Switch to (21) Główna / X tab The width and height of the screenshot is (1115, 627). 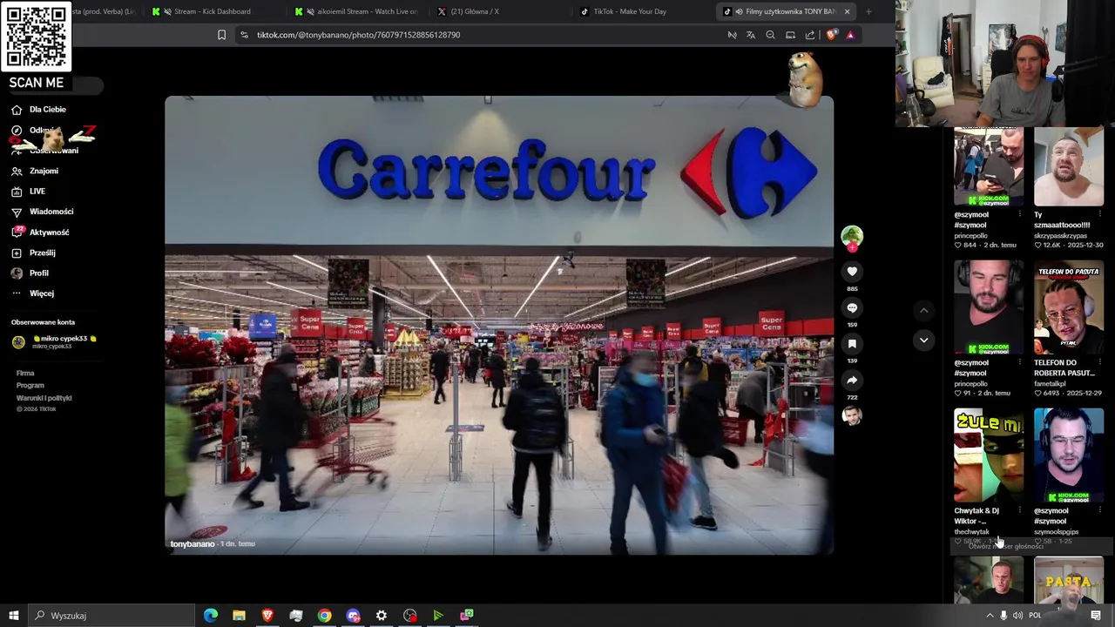click(x=501, y=11)
